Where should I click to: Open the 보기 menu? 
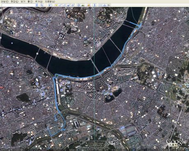tap(23, 2)
